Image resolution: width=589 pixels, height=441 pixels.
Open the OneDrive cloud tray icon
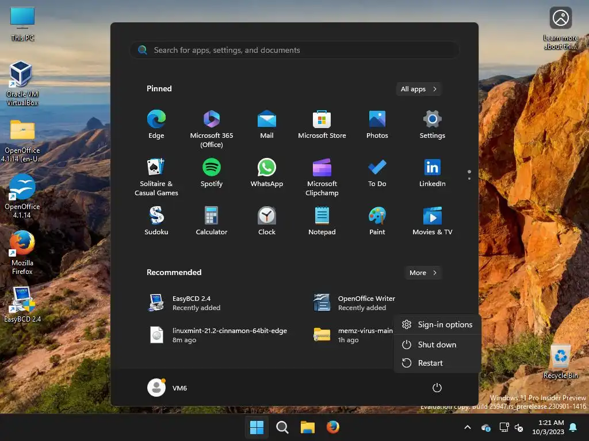point(486,427)
